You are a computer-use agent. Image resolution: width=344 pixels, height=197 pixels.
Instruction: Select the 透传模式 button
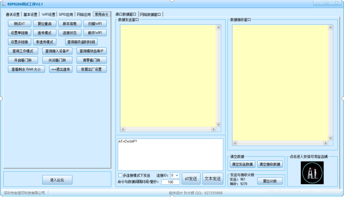coord(45,33)
